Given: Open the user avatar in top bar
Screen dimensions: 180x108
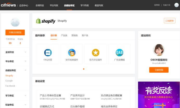Looking at the screenshot, I should click(x=176, y=5).
